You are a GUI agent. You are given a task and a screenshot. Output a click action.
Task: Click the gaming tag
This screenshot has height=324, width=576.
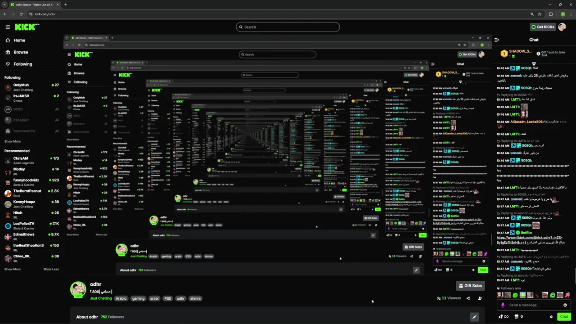coord(138,298)
